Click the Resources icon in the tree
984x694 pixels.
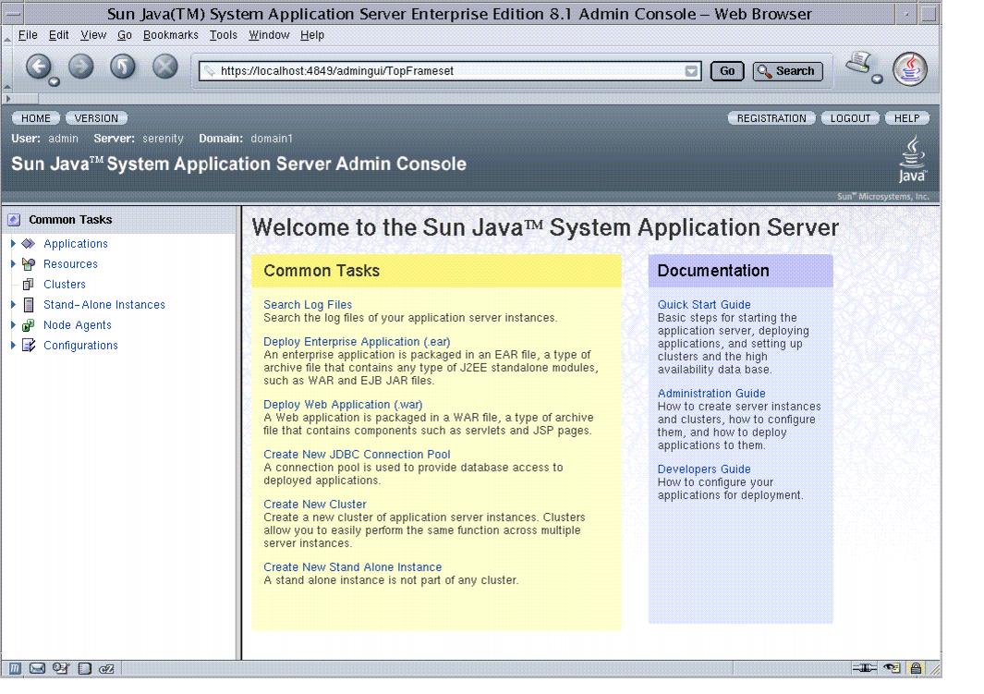[x=29, y=263]
